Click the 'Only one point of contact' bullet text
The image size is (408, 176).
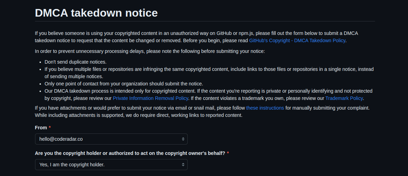124,84
